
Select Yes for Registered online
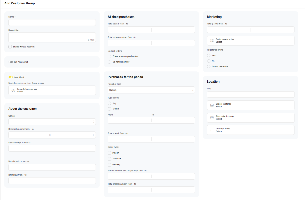click(x=209, y=55)
